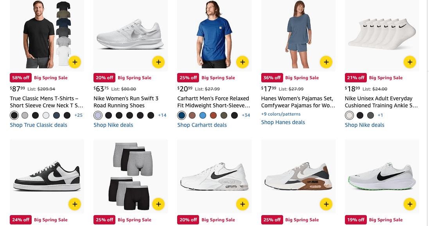View +9 colors/patterns for Hanes pajamas
The width and height of the screenshot is (429, 226).
280,114
